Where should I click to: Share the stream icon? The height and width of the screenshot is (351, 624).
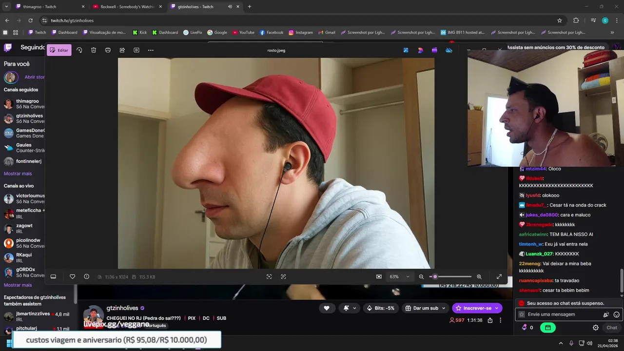490,320
